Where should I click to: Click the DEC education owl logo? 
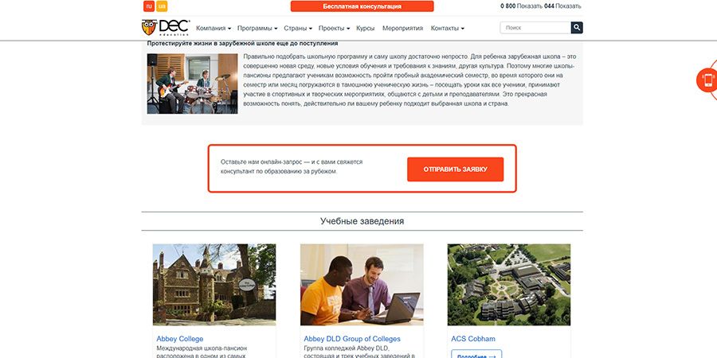(166, 28)
